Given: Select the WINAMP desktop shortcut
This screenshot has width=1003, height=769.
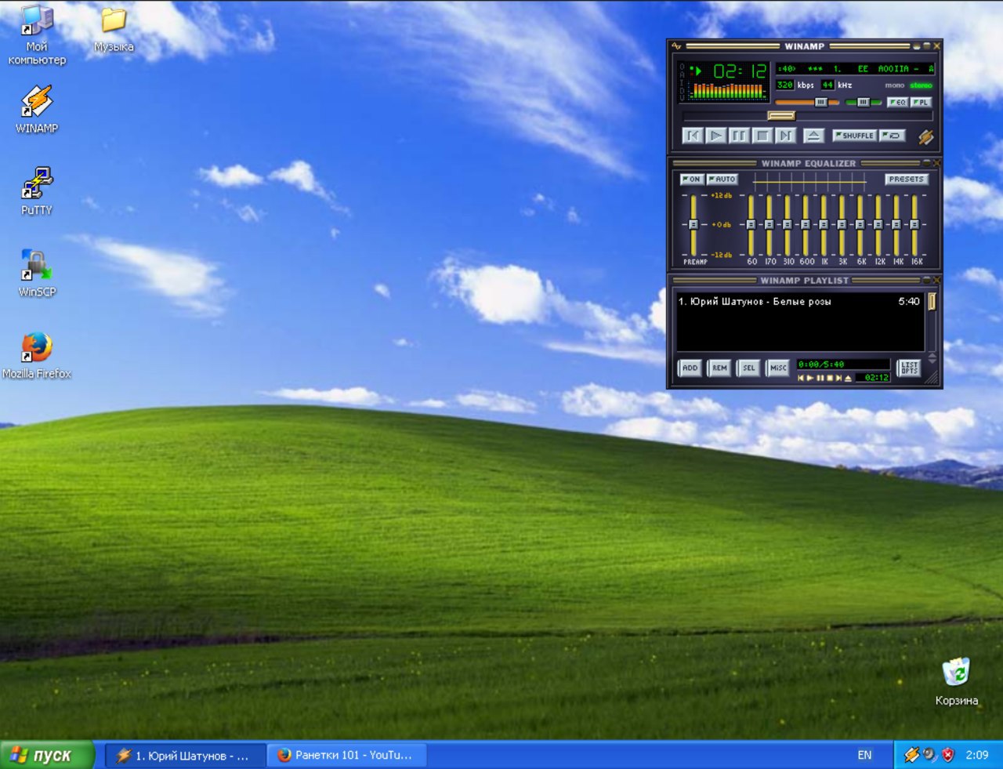Looking at the screenshot, I should 36,110.
